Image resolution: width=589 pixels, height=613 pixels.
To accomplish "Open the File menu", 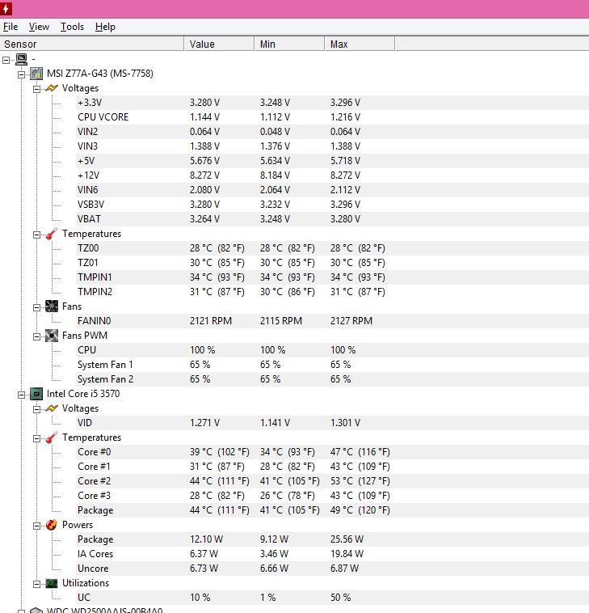I will (x=11, y=27).
